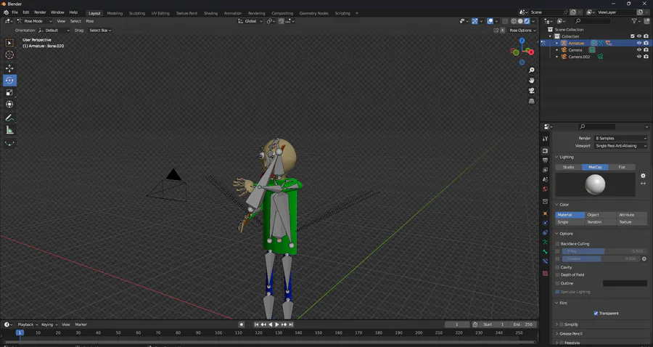Select the Select Box tool
The image size is (653, 347).
(x=9, y=43)
